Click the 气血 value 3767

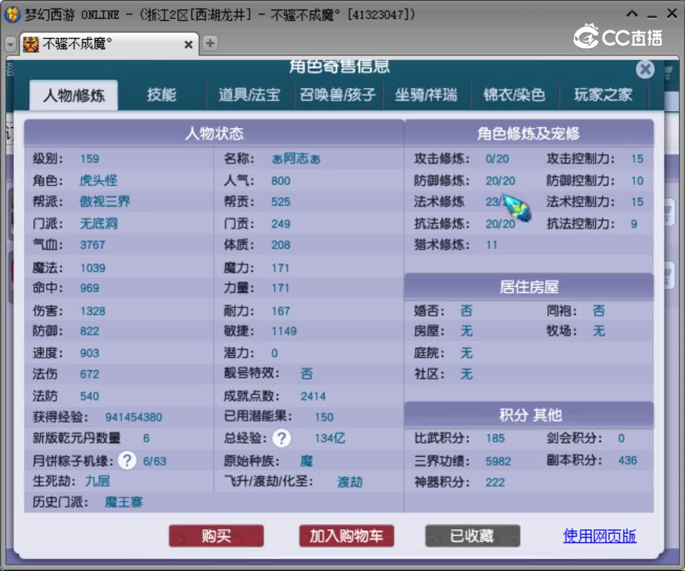93,245
